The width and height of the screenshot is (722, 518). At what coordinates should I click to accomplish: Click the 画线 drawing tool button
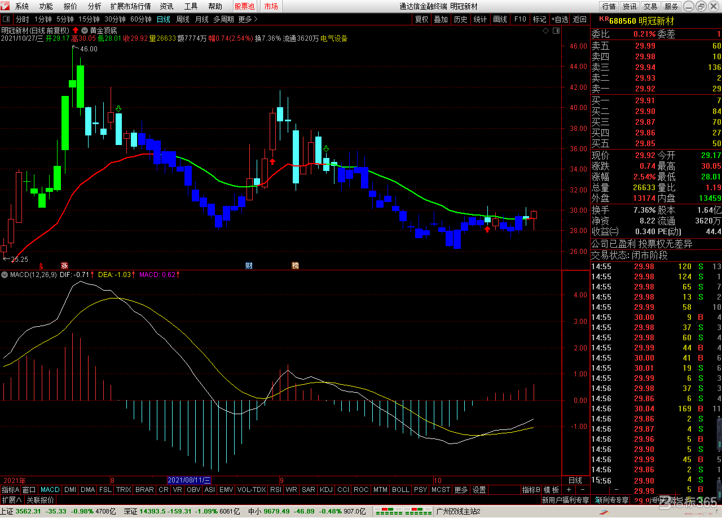500,19
